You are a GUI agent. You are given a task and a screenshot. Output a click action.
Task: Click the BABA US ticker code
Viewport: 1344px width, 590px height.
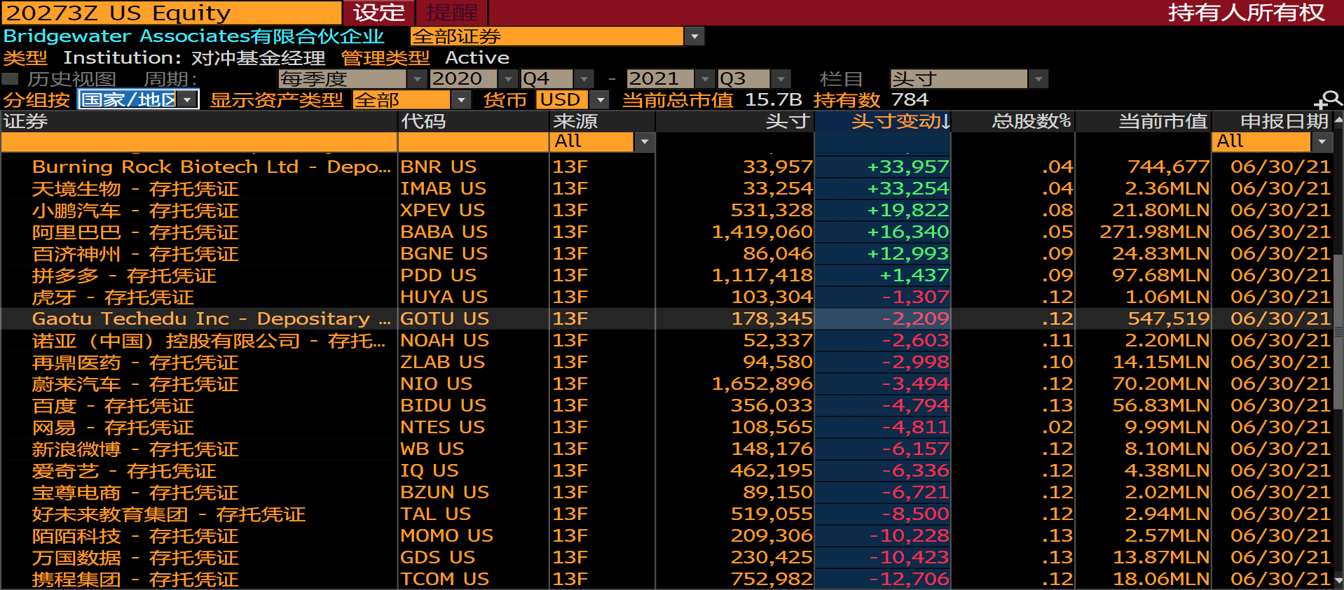pyautogui.click(x=444, y=232)
